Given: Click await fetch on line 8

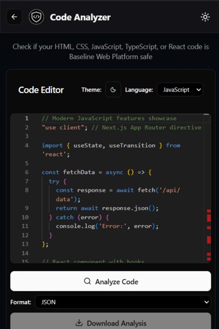Looking at the screenshot, I should tap(136, 190).
